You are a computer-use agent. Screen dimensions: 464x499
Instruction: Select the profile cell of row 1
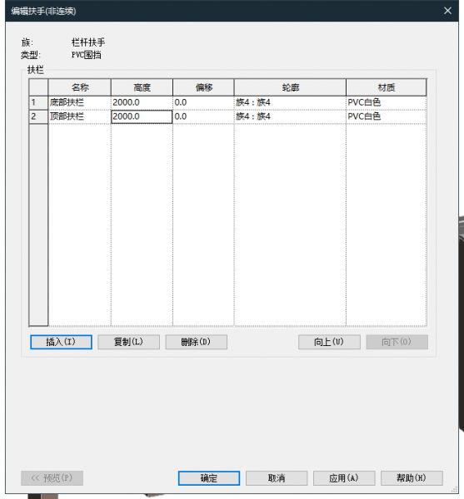click(x=290, y=102)
